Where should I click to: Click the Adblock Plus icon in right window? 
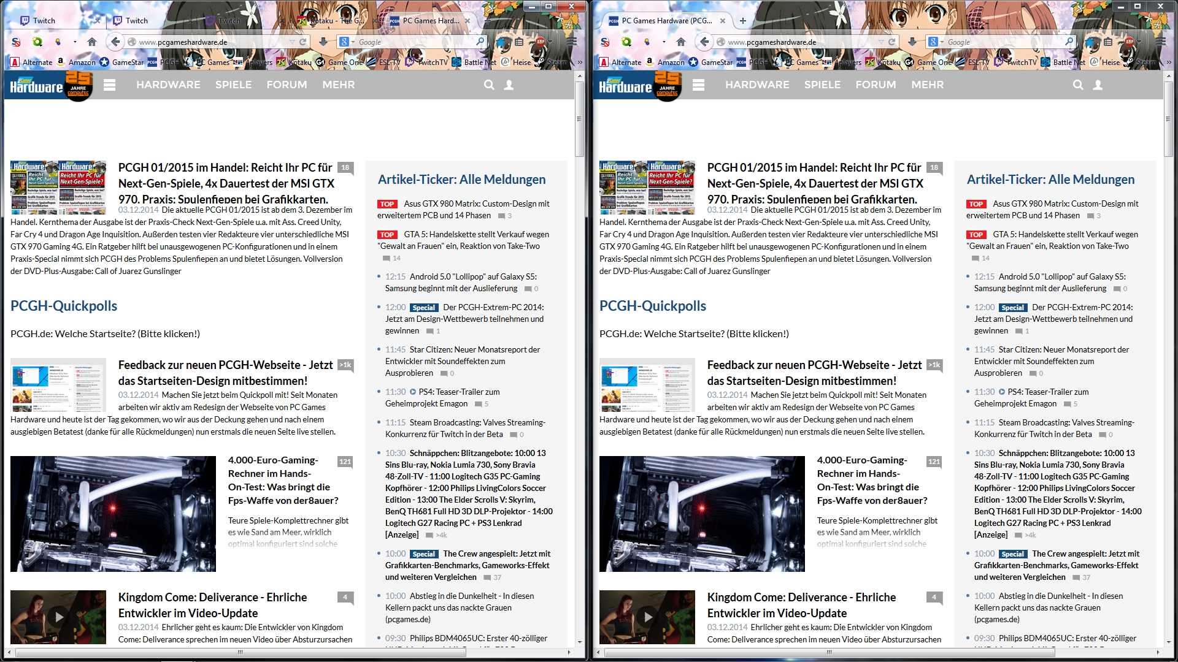tap(1129, 42)
